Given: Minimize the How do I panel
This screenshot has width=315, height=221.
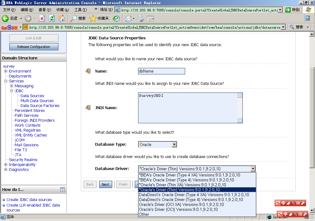Looking at the screenshot, I should click(x=62, y=189).
